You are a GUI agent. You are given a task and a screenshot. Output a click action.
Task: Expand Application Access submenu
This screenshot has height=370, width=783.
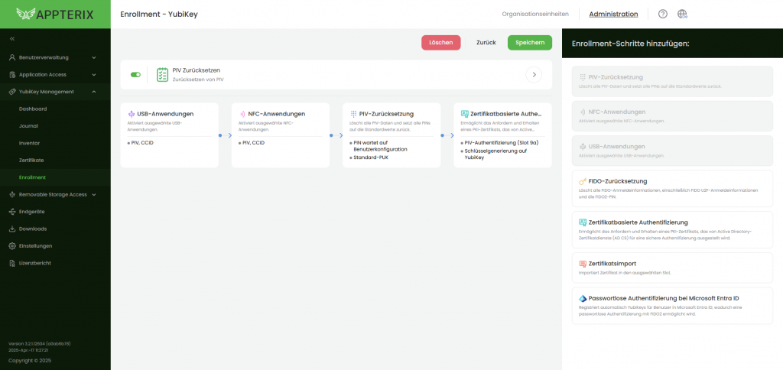pos(93,75)
